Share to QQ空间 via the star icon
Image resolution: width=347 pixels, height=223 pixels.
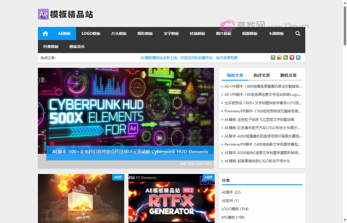pos(273,57)
